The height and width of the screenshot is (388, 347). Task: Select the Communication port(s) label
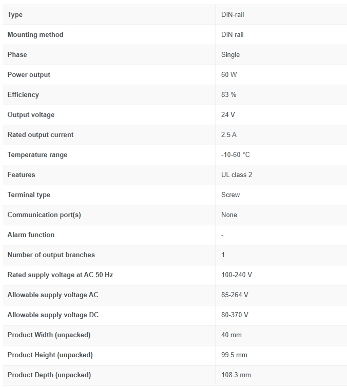(44, 215)
